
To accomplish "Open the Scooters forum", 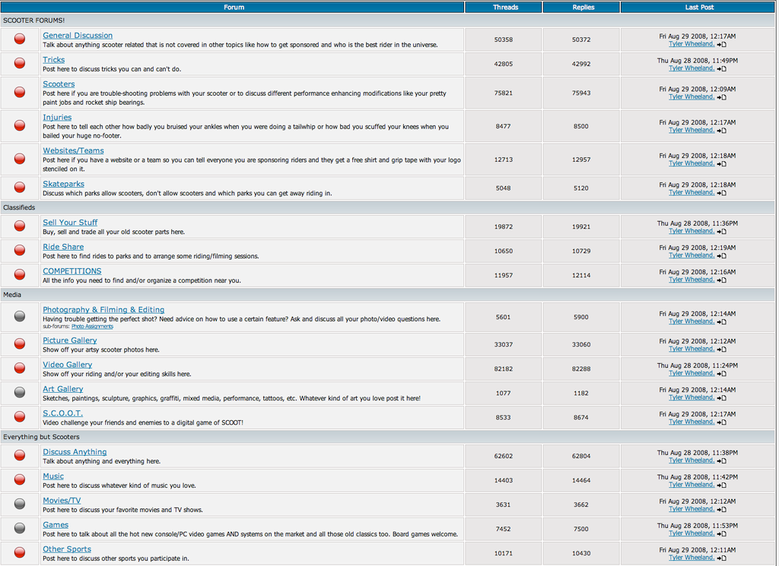I will (59, 84).
